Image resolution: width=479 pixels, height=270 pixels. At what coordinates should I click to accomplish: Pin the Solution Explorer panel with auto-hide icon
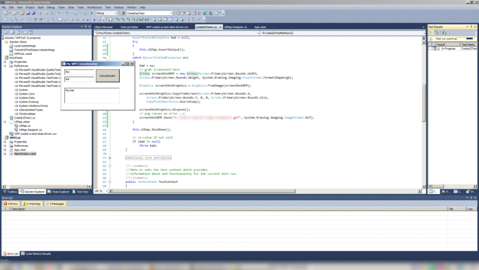coord(86,27)
